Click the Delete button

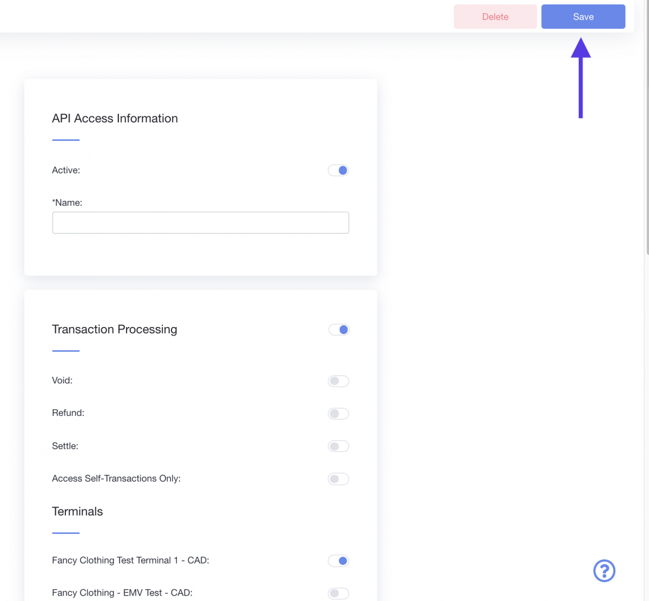(495, 17)
